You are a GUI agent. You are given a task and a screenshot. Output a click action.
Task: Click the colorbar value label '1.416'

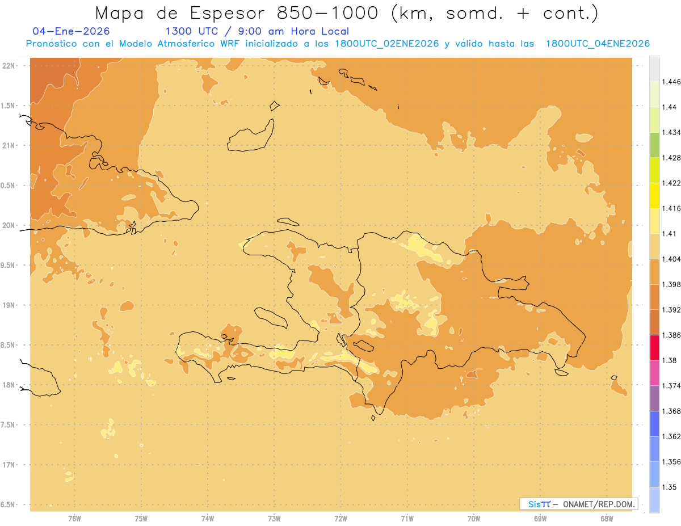tap(671, 208)
